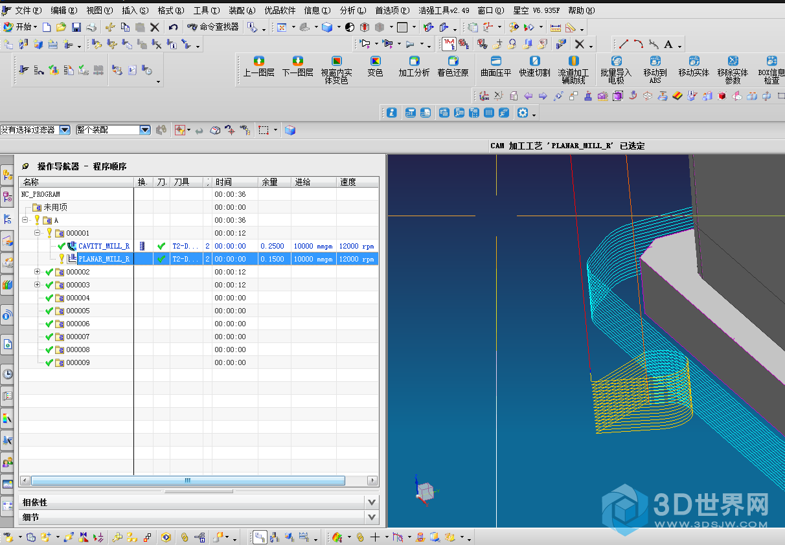This screenshot has height=545, width=785.
Task: Select the line drawing tool
Action: [x=623, y=45]
